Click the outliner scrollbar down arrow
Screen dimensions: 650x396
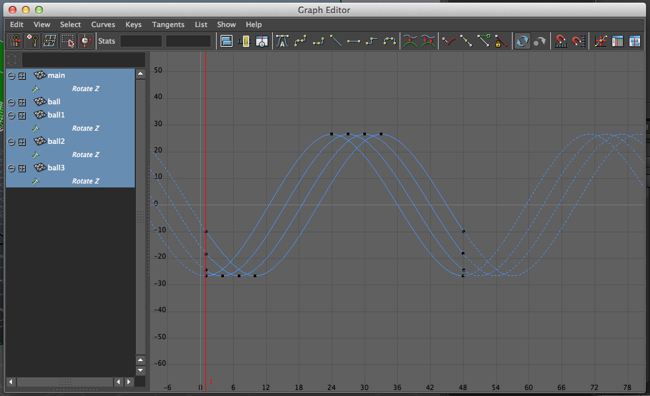pos(140,371)
